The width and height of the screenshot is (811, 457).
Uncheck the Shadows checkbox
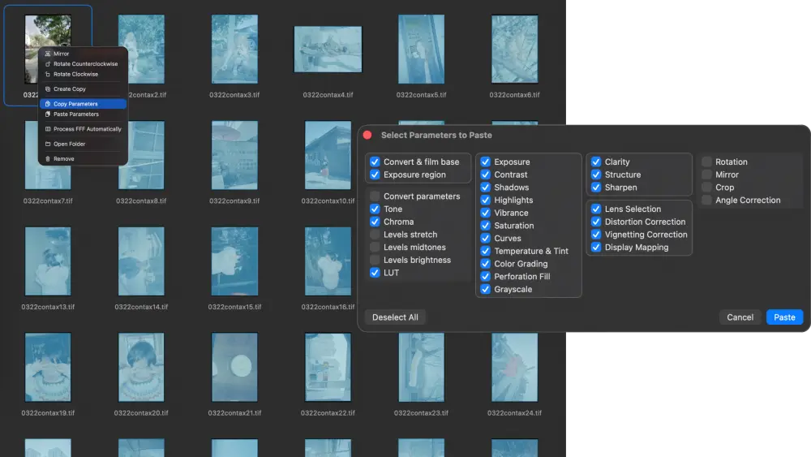(x=486, y=188)
